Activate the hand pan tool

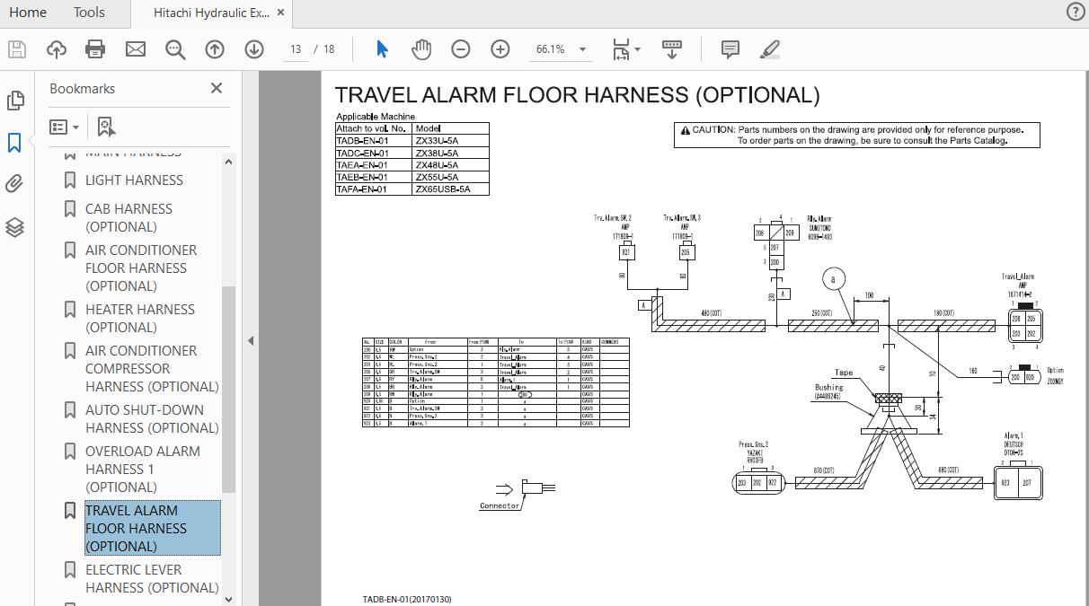tap(421, 49)
